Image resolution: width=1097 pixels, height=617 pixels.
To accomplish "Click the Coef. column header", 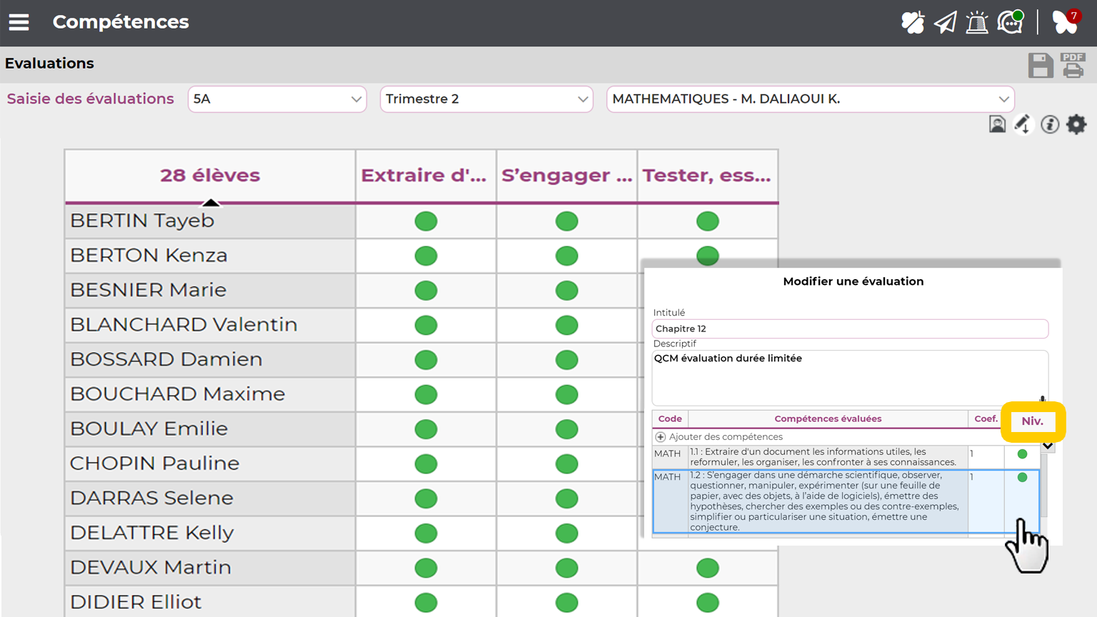I will click(x=986, y=419).
